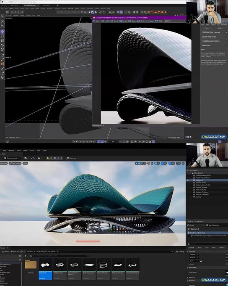The image size is (228, 286).
Task: Open the Rotation type dropdown
Action: 194,258
